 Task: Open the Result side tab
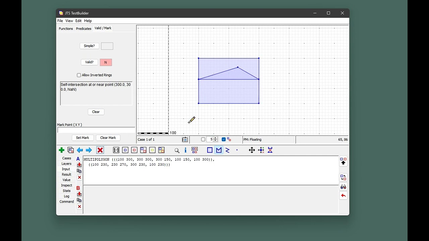tap(66, 174)
